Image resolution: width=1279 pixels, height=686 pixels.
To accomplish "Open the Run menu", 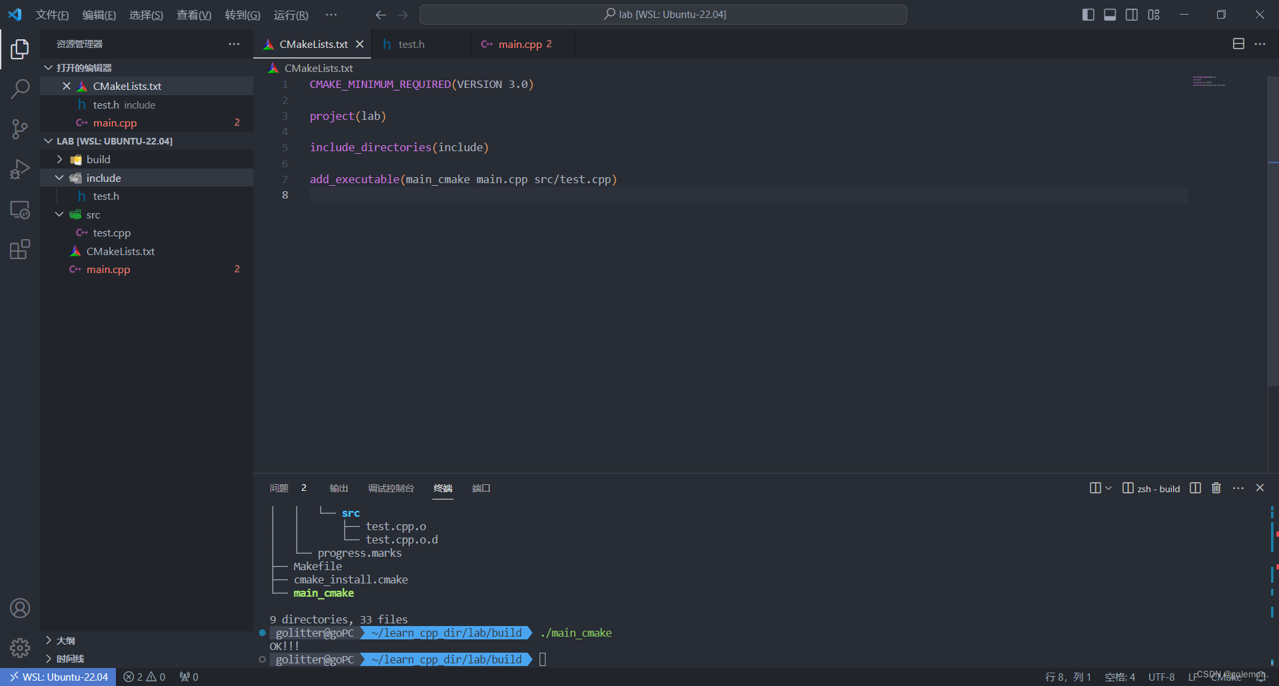I will point(291,15).
